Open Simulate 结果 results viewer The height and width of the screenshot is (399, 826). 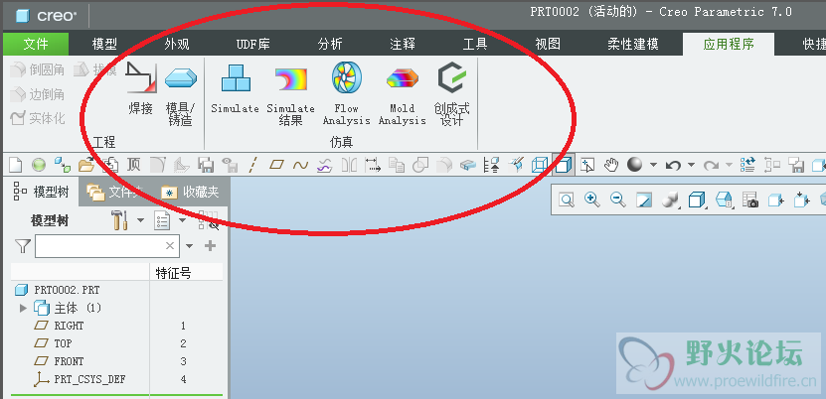tap(291, 94)
